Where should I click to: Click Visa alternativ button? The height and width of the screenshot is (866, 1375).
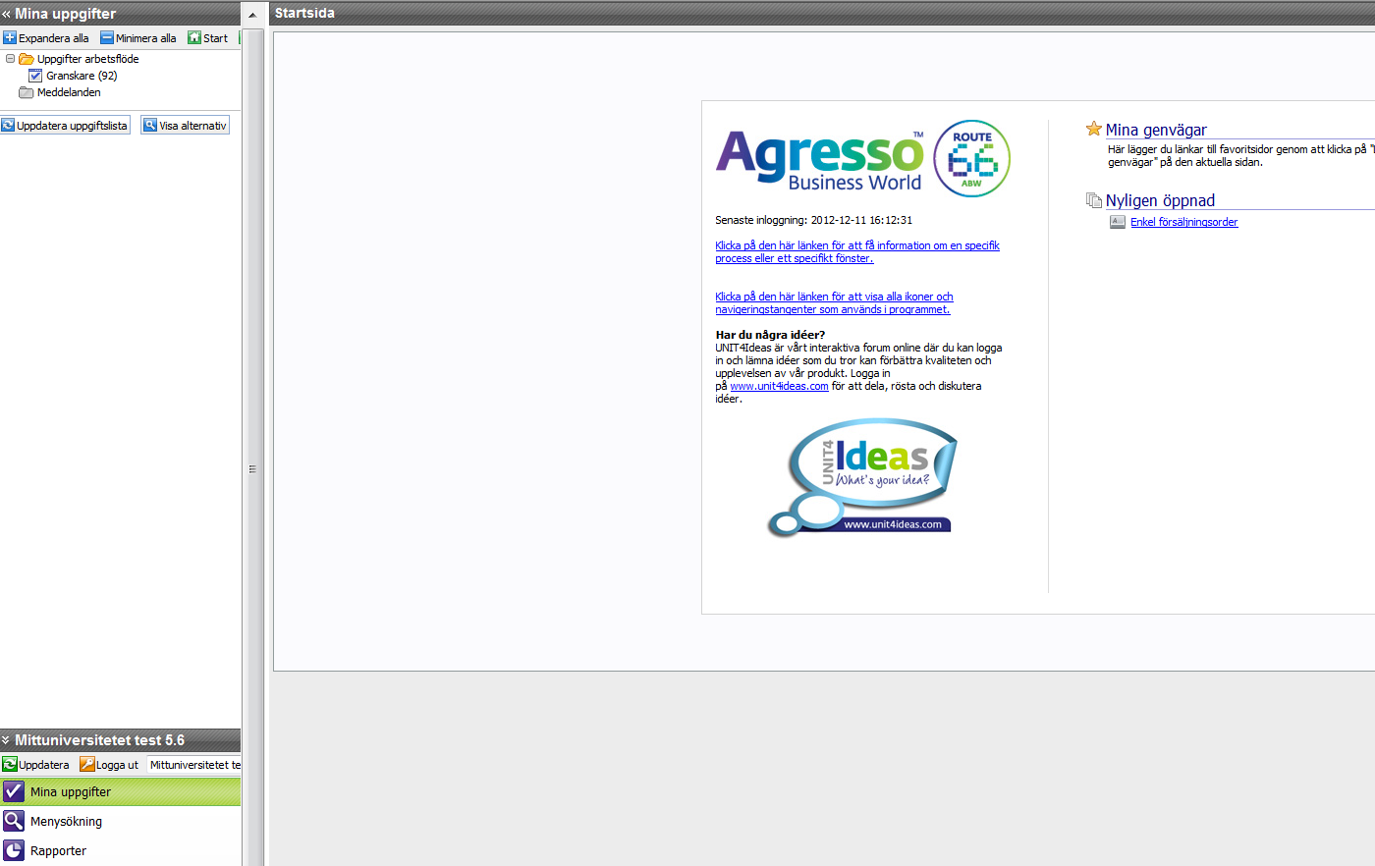click(x=185, y=126)
